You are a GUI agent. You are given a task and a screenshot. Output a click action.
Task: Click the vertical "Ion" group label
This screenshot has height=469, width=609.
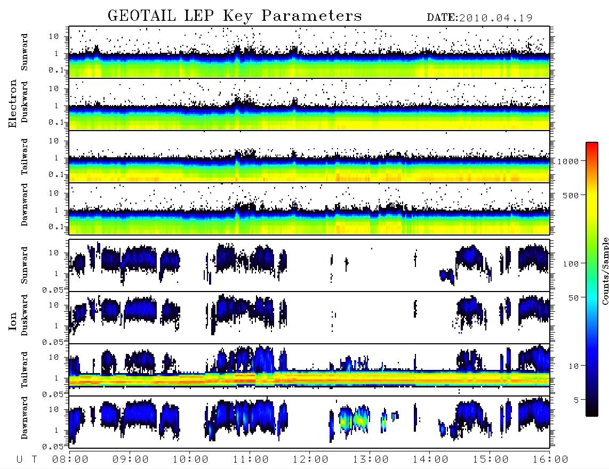[x=13, y=321]
